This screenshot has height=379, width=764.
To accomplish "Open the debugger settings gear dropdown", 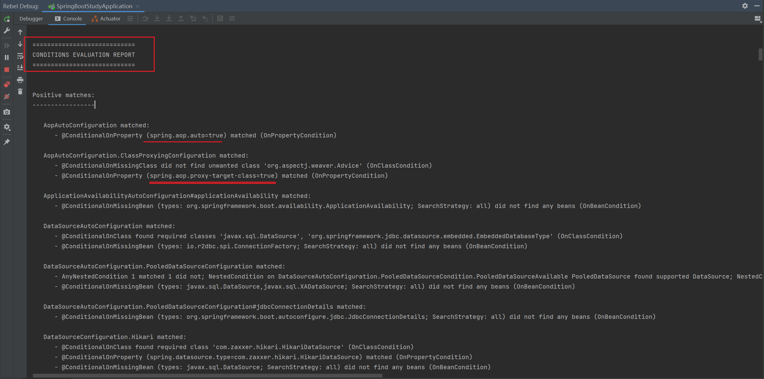I will (7, 127).
